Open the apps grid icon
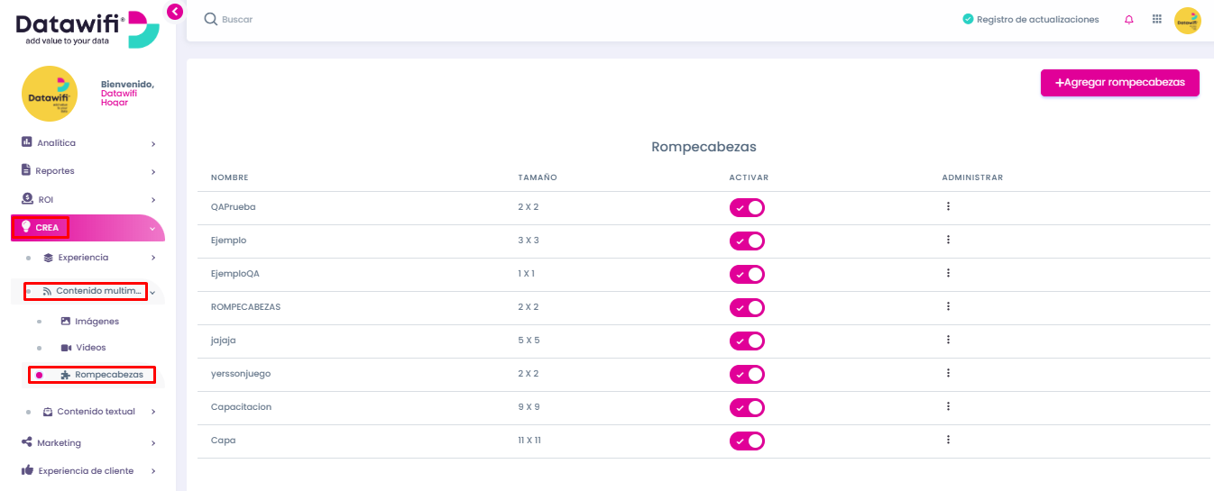The image size is (1214, 491). pyautogui.click(x=1157, y=19)
